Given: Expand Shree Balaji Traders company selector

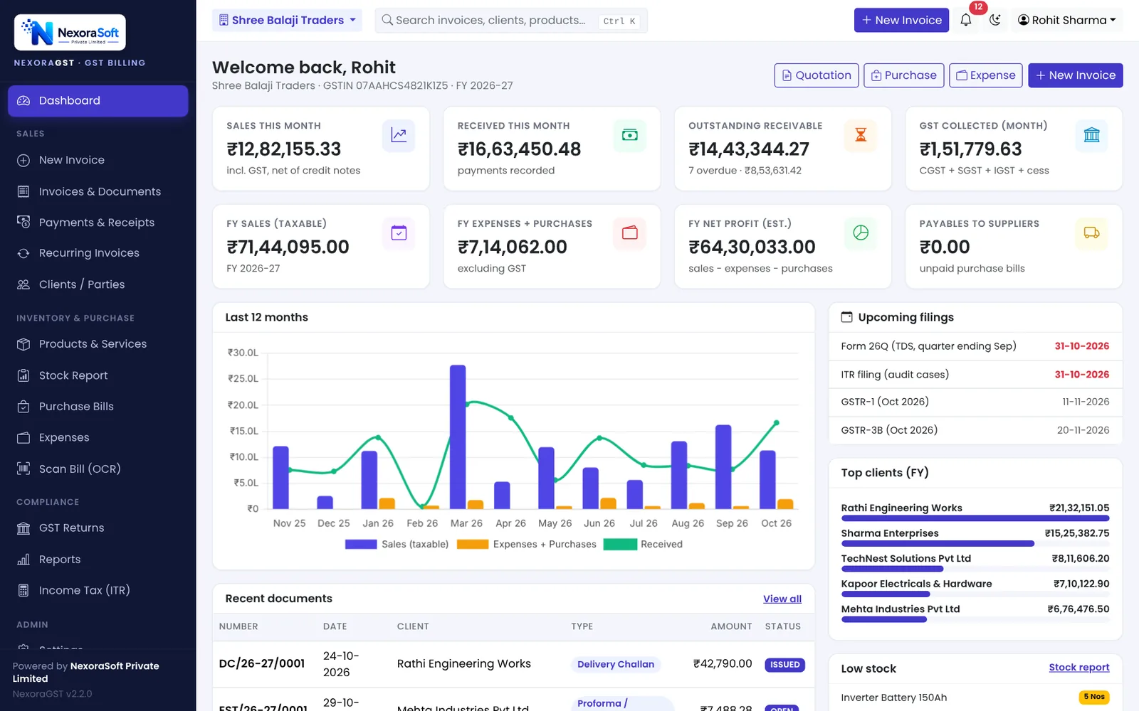Looking at the screenshot, I should click(287, 20).
